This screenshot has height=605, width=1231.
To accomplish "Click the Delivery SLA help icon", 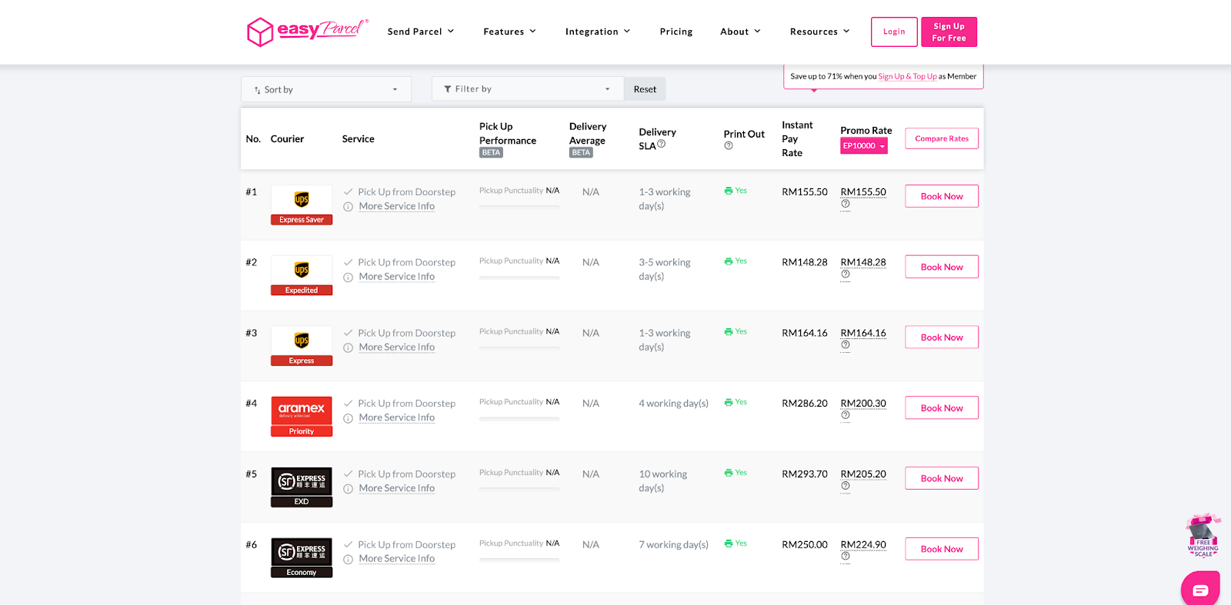I will pos(661,144).
